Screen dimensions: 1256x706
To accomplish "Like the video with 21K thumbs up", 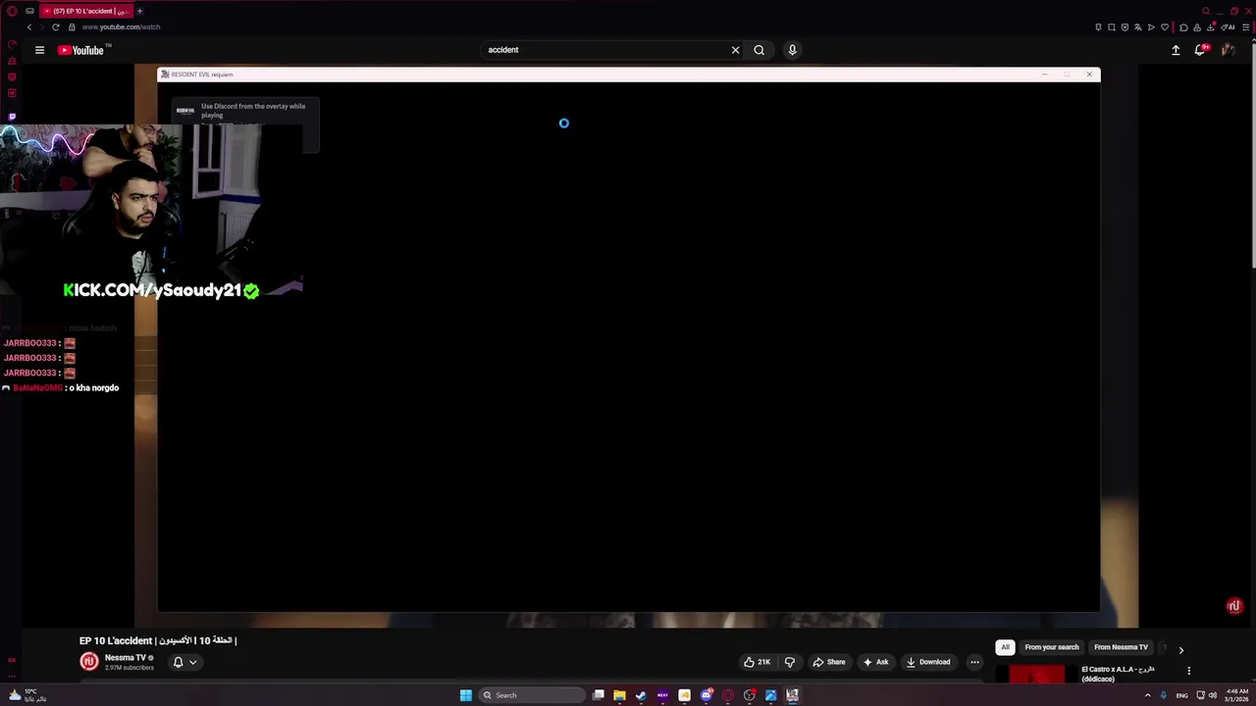I will click(x=757, y=662).
